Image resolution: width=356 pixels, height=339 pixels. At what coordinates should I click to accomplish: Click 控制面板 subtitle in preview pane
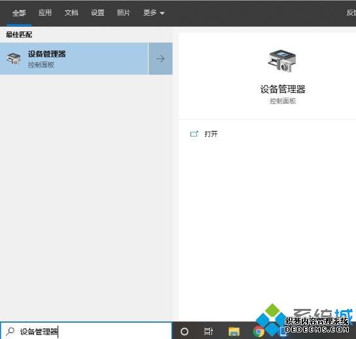click(283, 101)
